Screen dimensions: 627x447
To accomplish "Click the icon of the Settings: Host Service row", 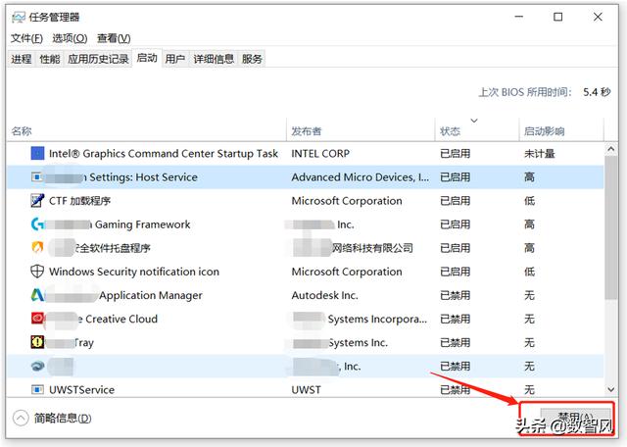I will pos(37,176).
